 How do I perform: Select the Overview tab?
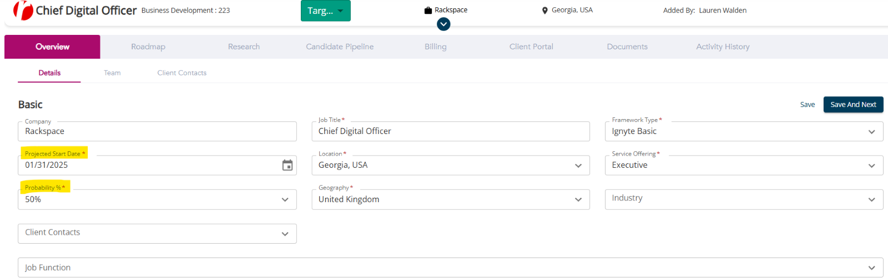click(x=52, y=47)
